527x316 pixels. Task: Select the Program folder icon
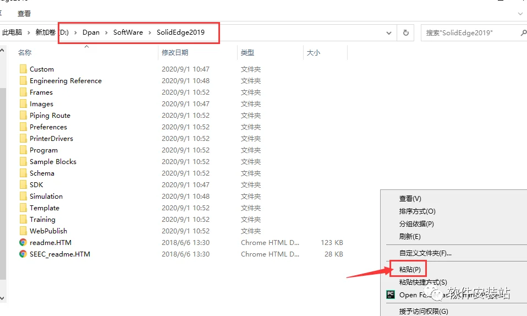[x=23, y=150]
